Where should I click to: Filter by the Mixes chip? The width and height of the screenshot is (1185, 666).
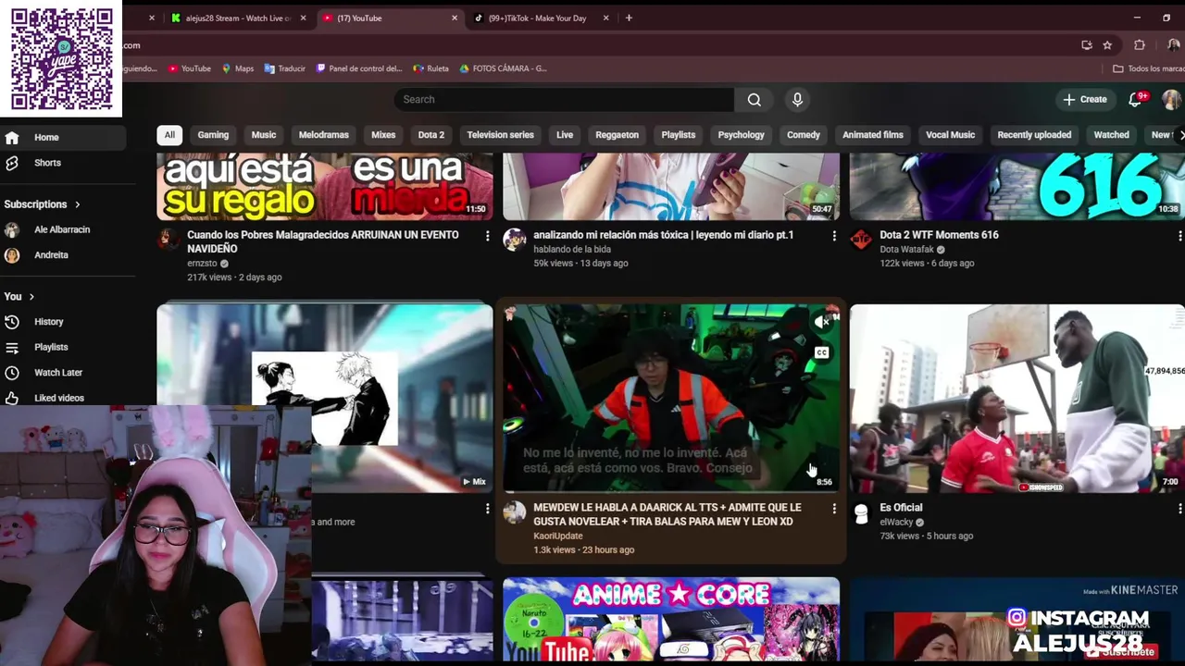point(383,135)
